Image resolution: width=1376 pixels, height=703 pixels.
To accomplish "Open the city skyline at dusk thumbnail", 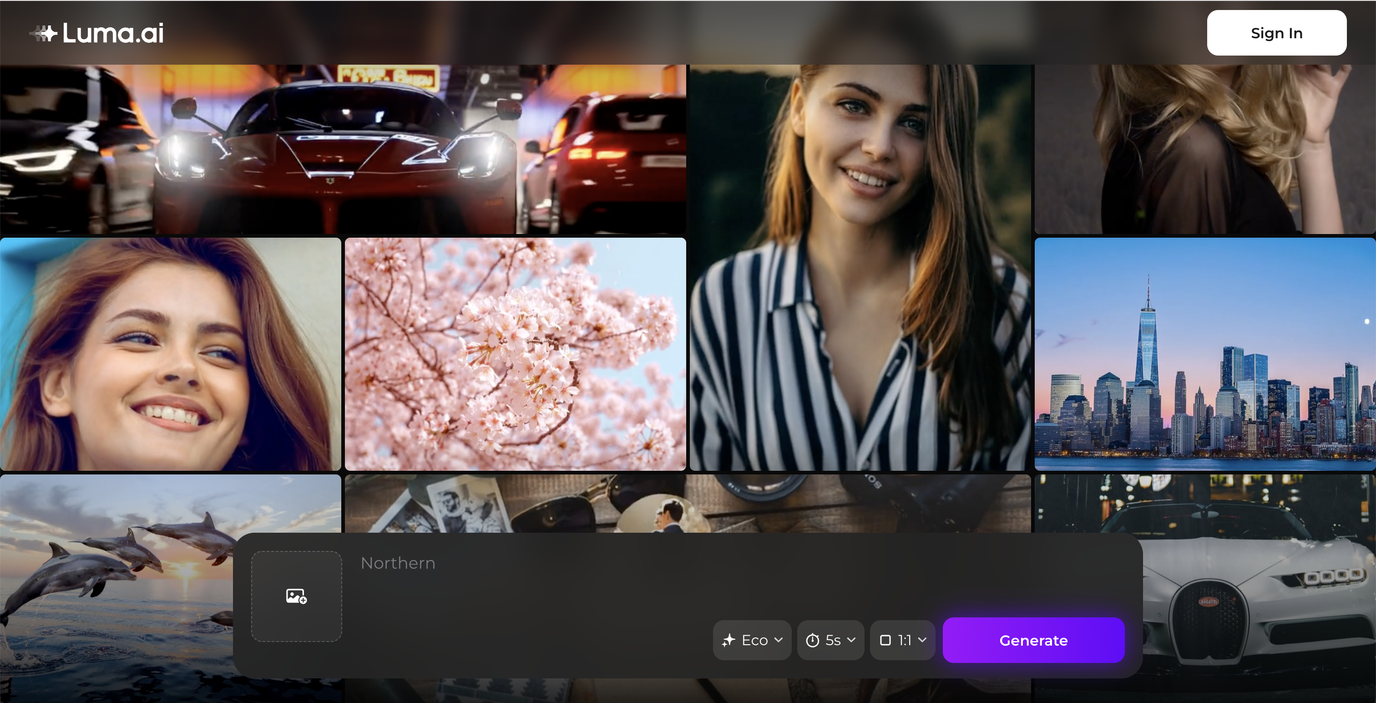I will click(x=1205, y=354).
